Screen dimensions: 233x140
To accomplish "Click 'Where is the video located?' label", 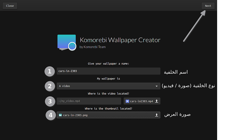I will pos(108,94).
